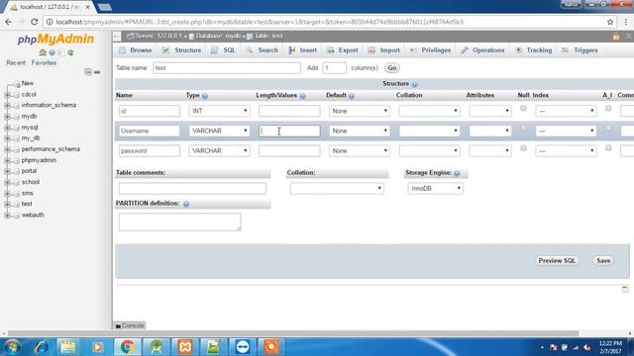This screenshot has height=356, width=634.
Task: Enable A_I checkbox for password row
Action: click(x=608, y=148)
